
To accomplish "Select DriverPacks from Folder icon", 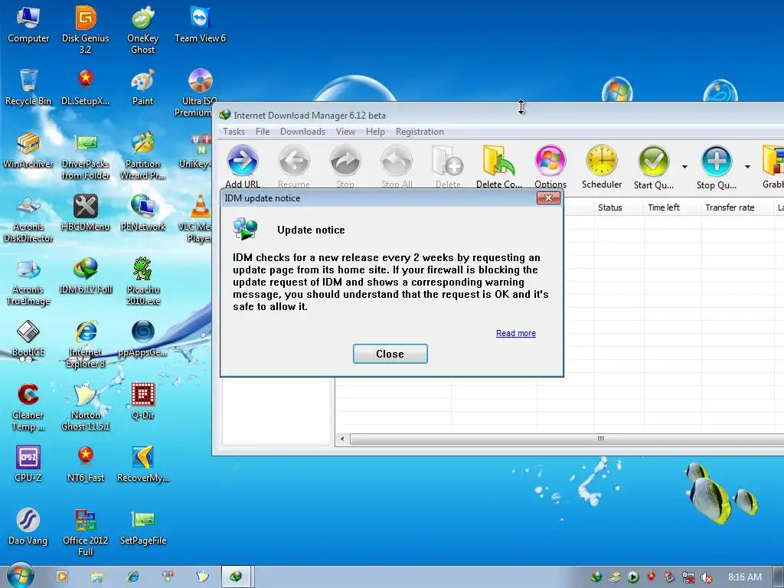I will point(86,155).
